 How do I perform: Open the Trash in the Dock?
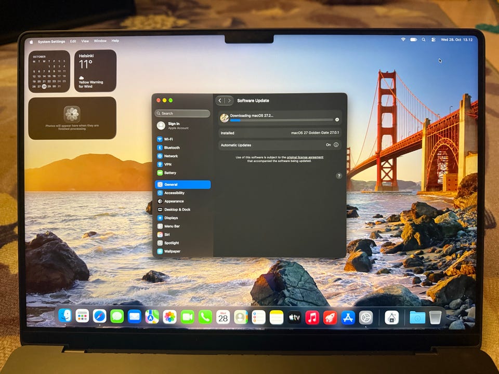coord(436,317)
